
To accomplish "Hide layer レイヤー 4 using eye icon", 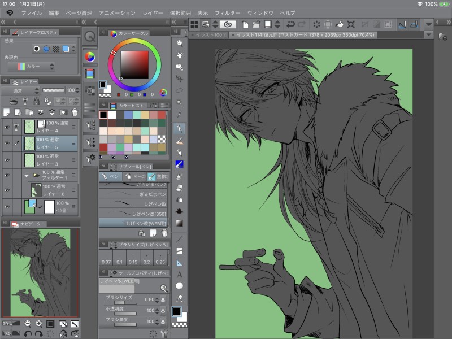I will [x=7, y=127].
